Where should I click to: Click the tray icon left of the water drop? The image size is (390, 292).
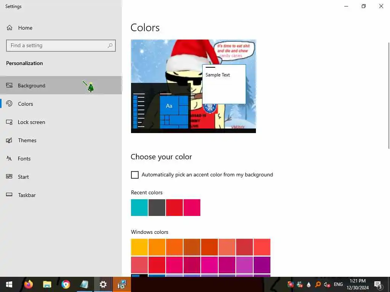[x=300, y=284]
